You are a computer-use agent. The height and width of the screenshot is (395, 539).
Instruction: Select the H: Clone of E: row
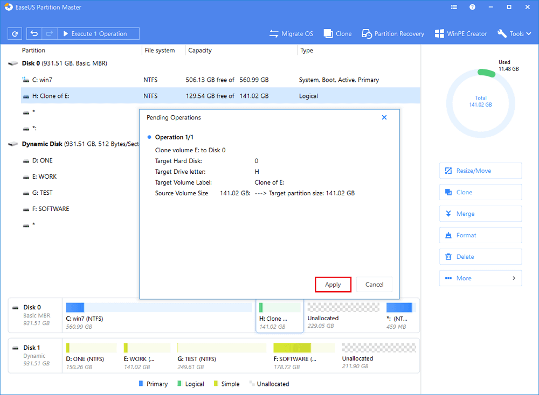tap(220, 96)
